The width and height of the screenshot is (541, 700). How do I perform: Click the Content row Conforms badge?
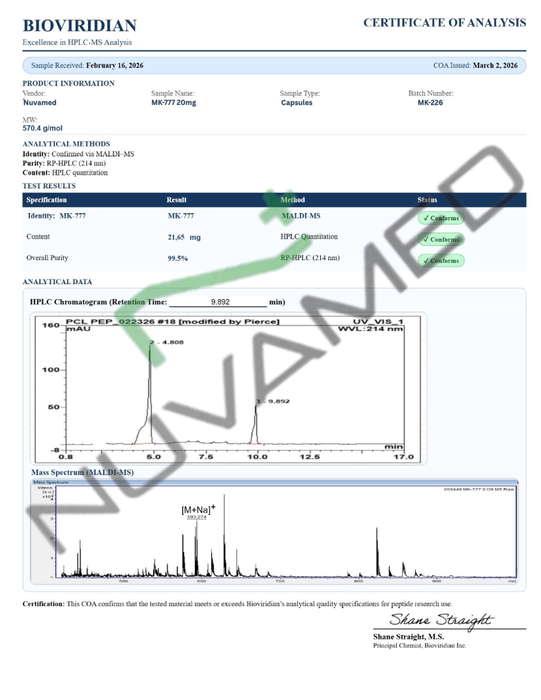(441, 239)
